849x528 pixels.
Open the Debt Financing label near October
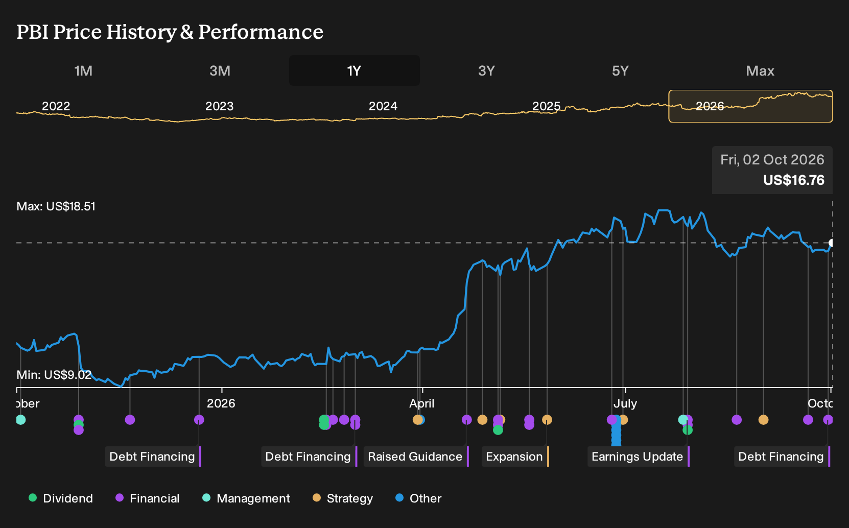point(782,457)
